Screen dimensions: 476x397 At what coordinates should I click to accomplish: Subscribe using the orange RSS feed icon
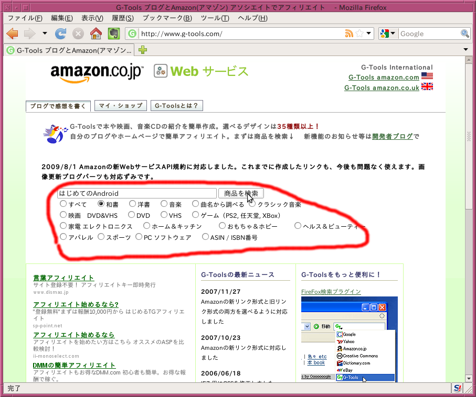click(349, 34)
